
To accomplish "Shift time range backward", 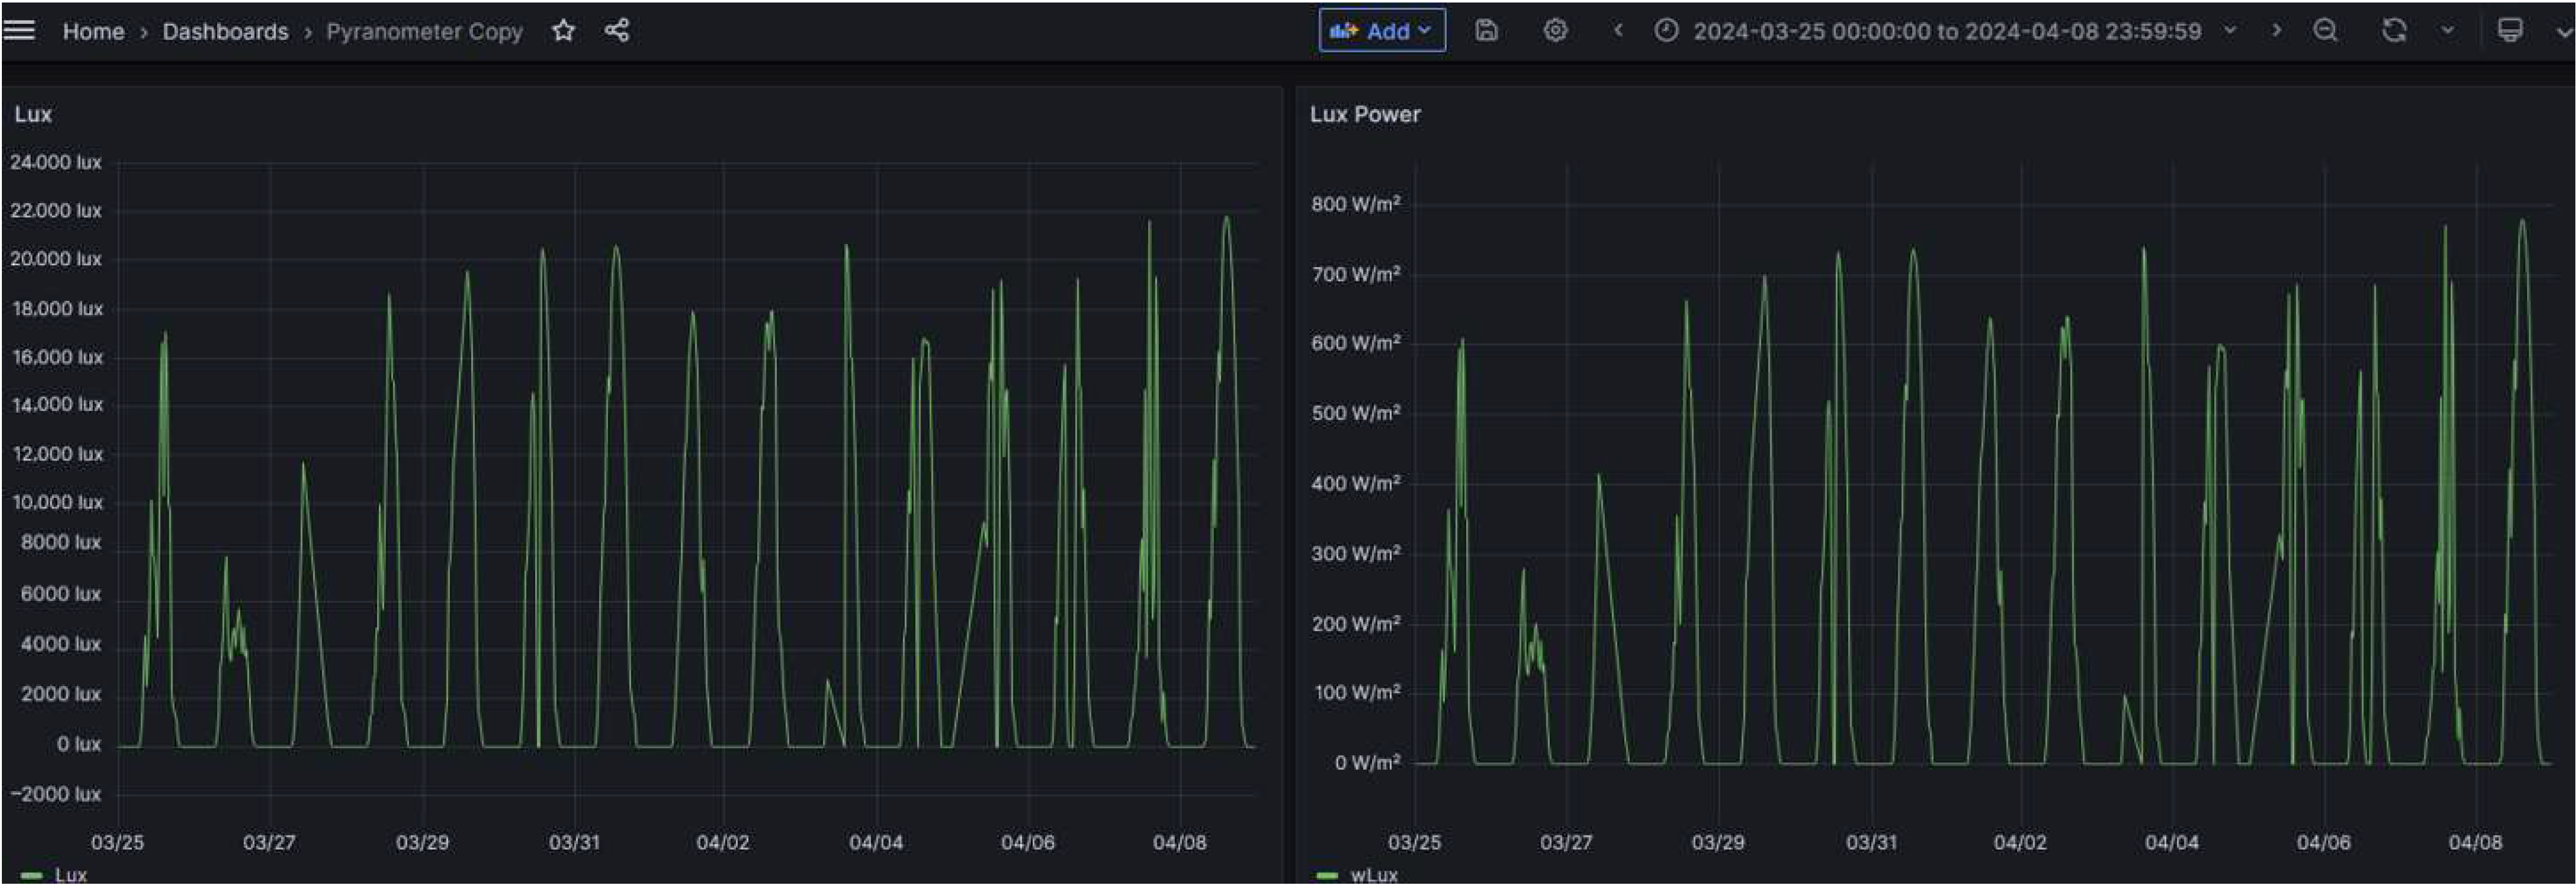I will point(1618,30).
